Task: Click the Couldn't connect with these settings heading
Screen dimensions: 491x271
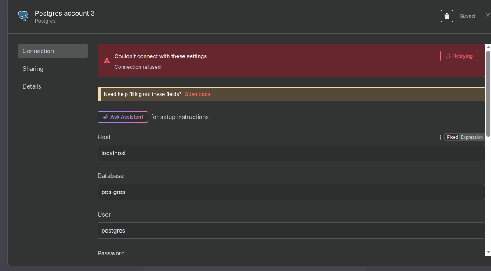Action: 161,56
